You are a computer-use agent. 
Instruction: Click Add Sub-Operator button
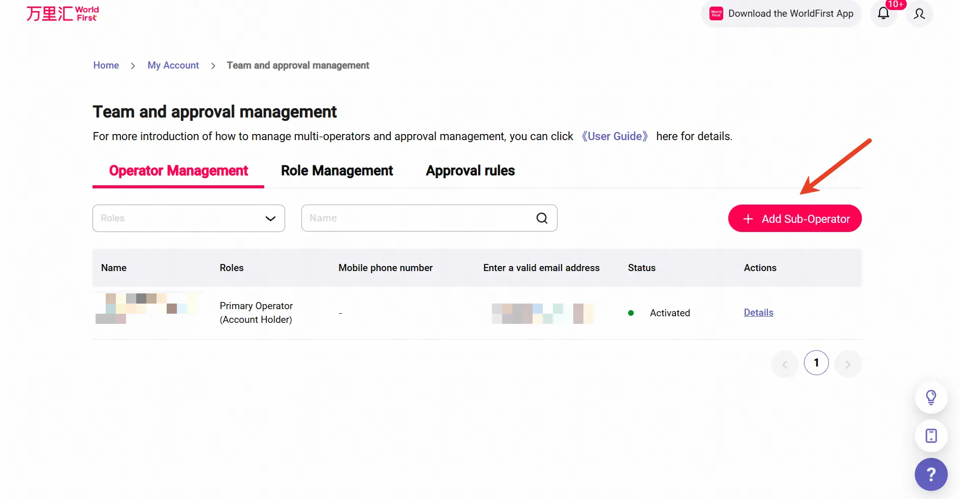point(795,219)
